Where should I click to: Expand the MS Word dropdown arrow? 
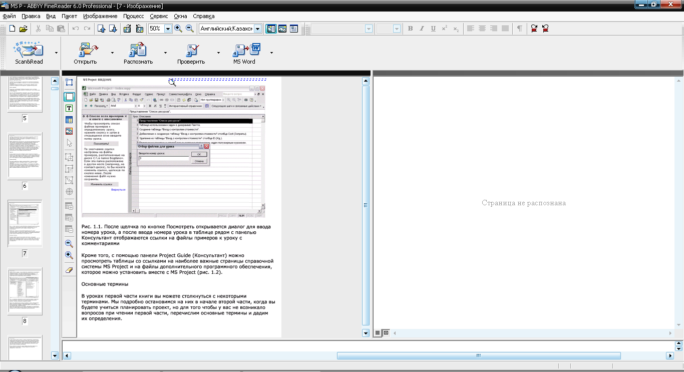pyautogui.click(x=271, y=53)
